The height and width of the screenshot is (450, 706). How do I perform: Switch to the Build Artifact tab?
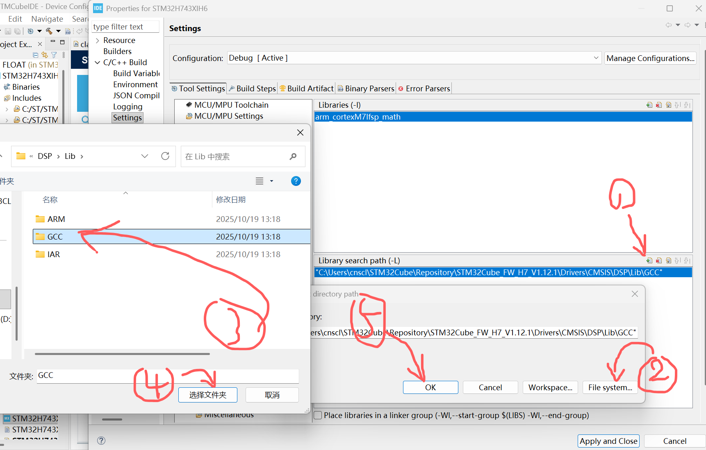tap(307, 88)
